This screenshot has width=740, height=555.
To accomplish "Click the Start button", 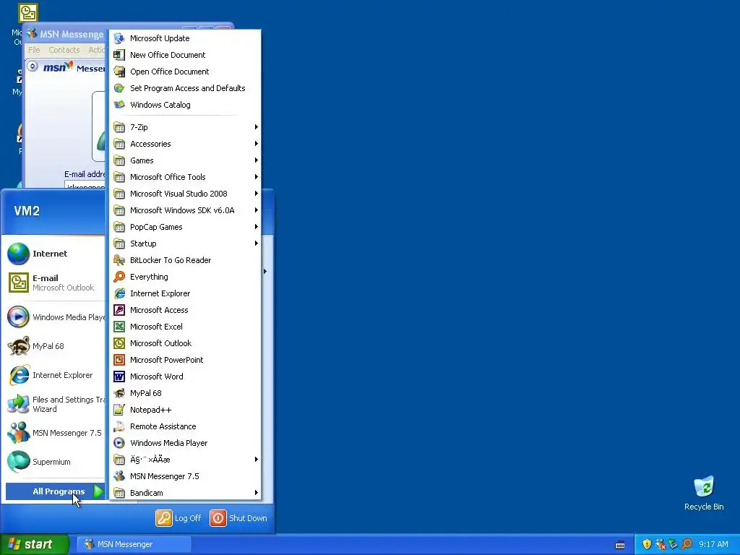I will [35, 544].
